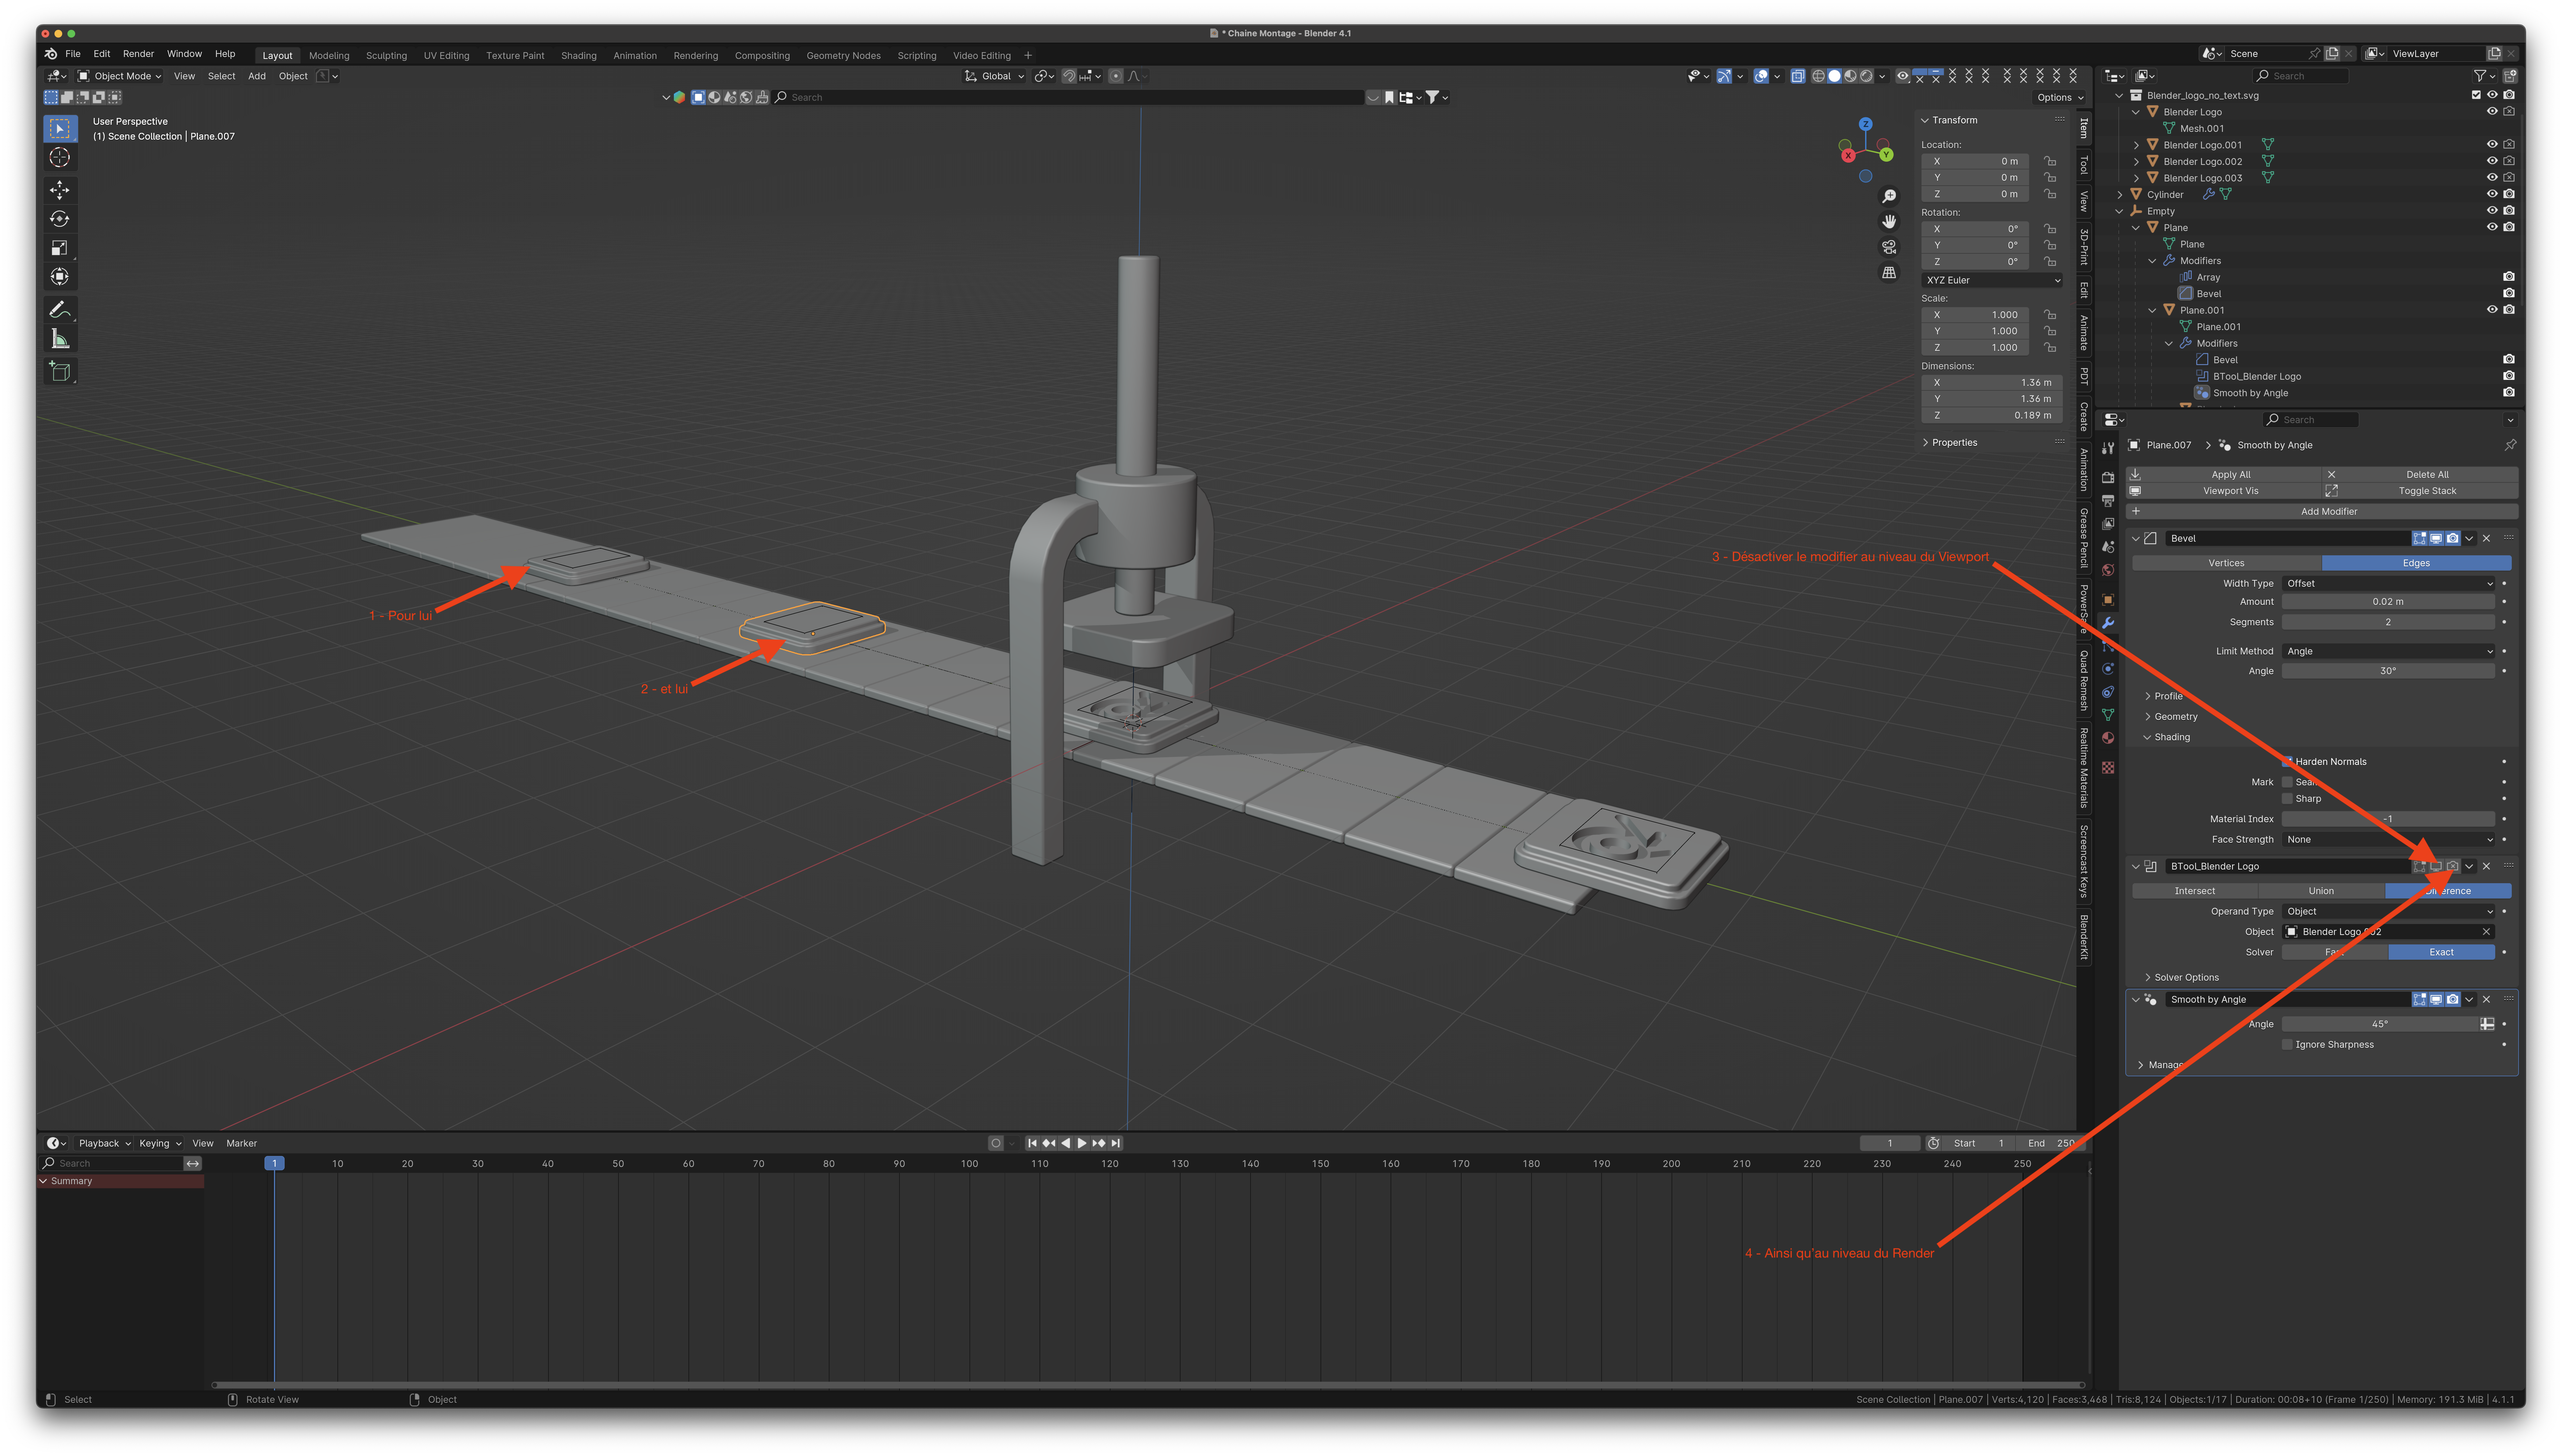2562x1456 pixels.
Task: Click the Bevel Amount 0.02 m slider
Action: (2388, 602)
